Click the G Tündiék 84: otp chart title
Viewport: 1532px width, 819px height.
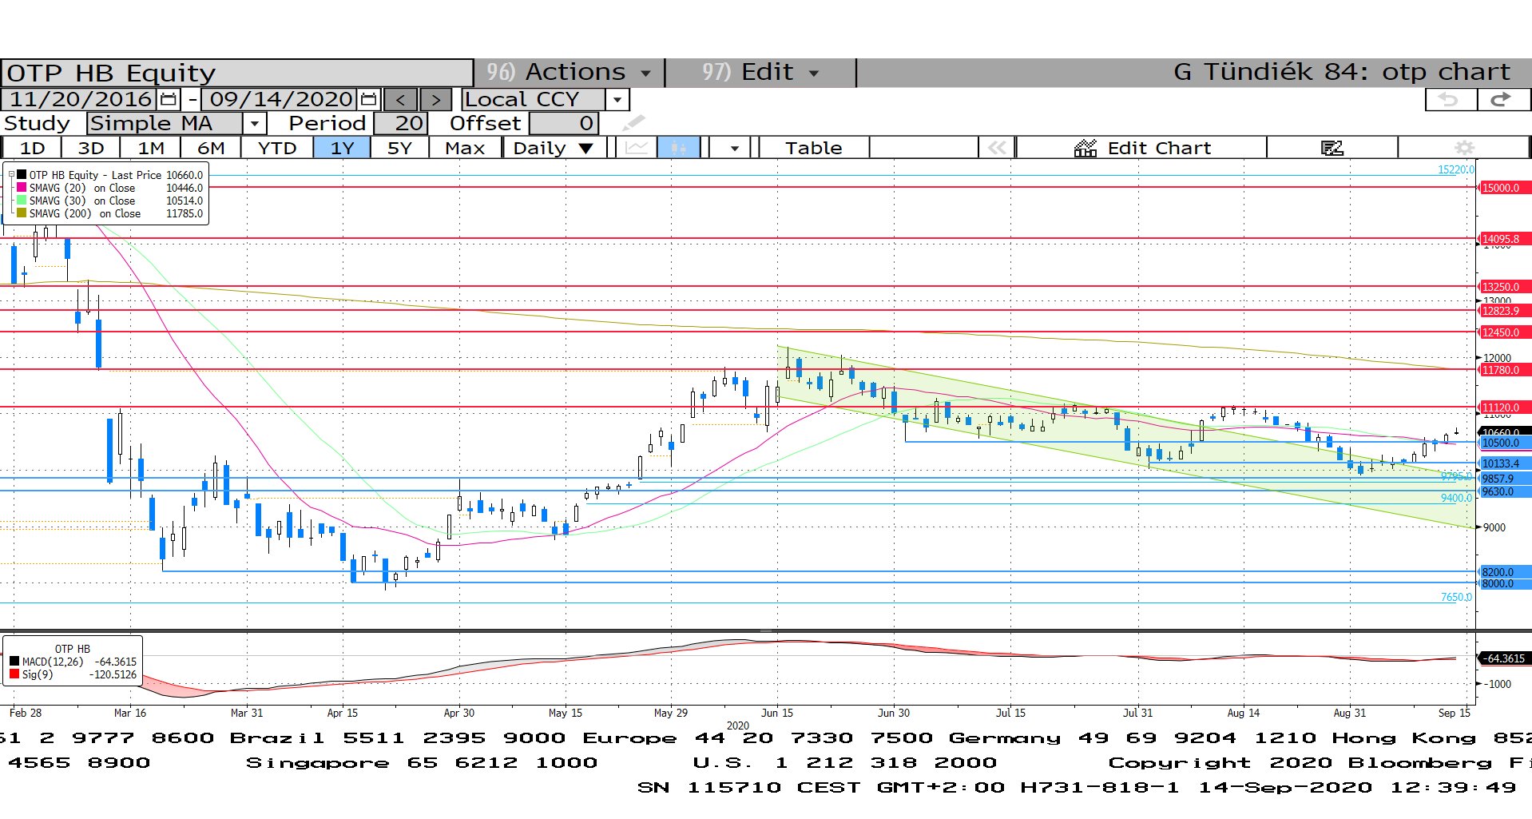click(1341, 73)
